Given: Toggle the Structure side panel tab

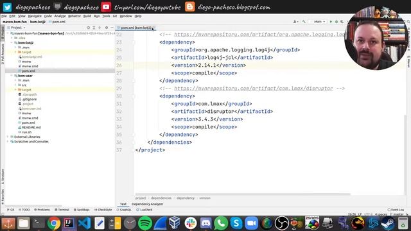Looking at the screenshot, I should click(3, 177).
